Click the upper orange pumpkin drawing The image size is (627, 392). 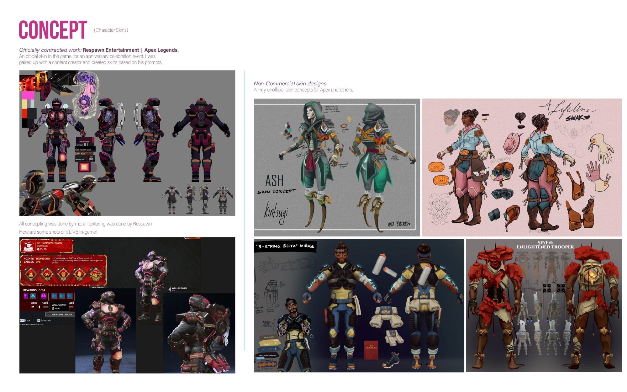pos(436,167)
